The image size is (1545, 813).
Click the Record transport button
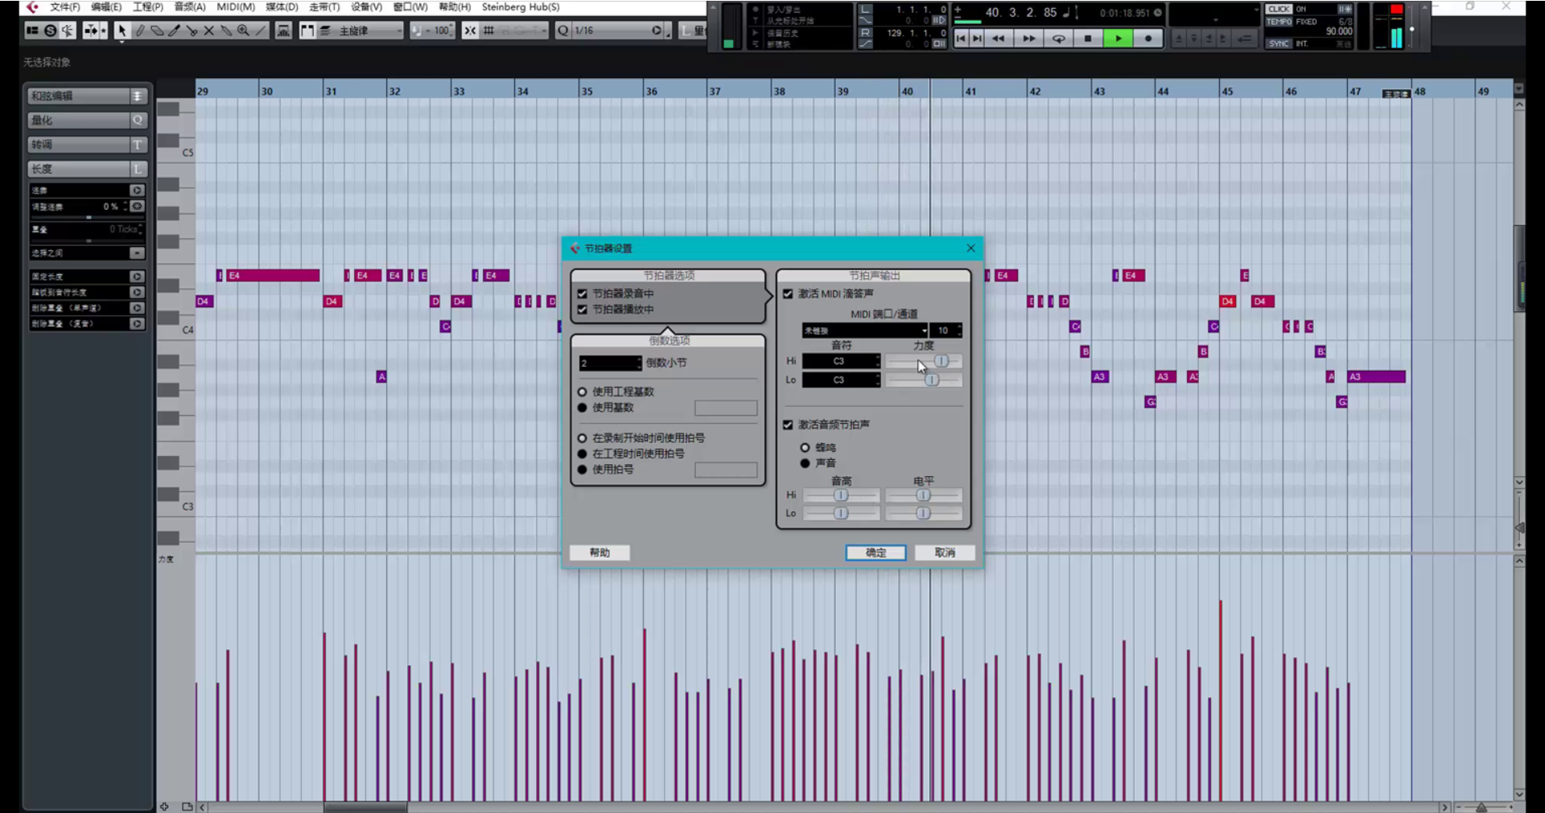tap(1148, 38)
